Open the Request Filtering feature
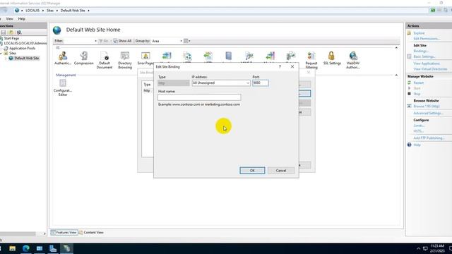 pos(311,60)
